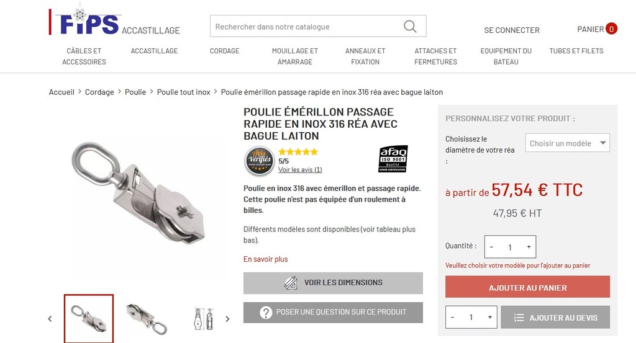
Task: Click the Avis Vérifiés badge
Action: coord(259,161)
